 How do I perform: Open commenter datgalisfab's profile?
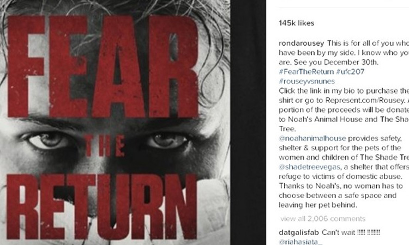point(299,232)
